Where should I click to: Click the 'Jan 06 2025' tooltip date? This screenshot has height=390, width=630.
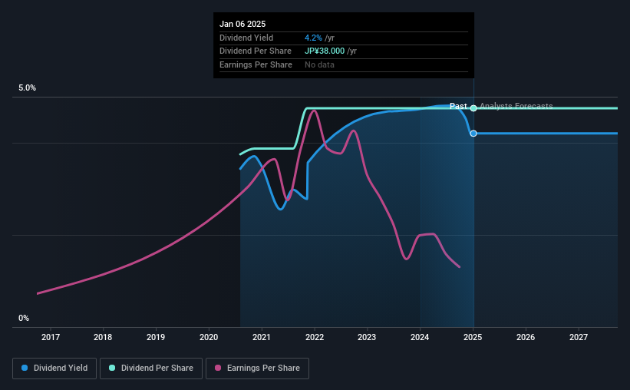(242, 24)
